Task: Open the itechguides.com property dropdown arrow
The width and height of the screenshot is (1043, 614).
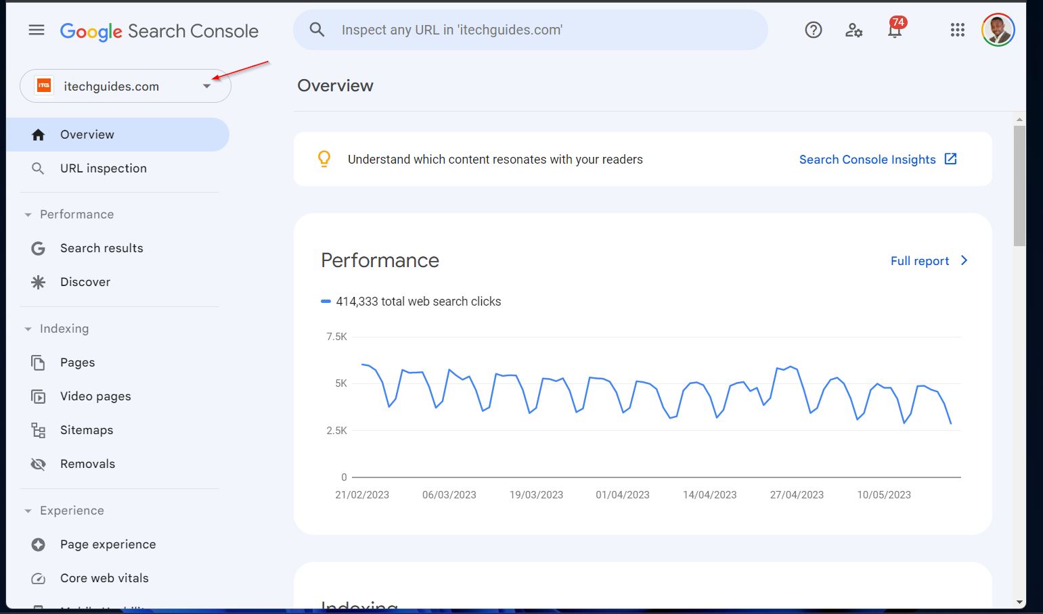Action: coord(207,86)
